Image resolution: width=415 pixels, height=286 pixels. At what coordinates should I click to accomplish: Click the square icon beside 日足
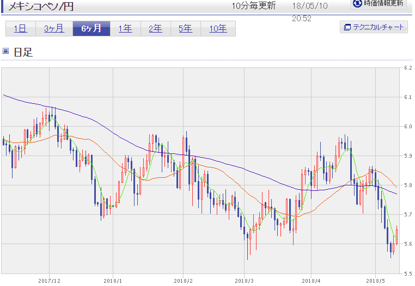5,51
